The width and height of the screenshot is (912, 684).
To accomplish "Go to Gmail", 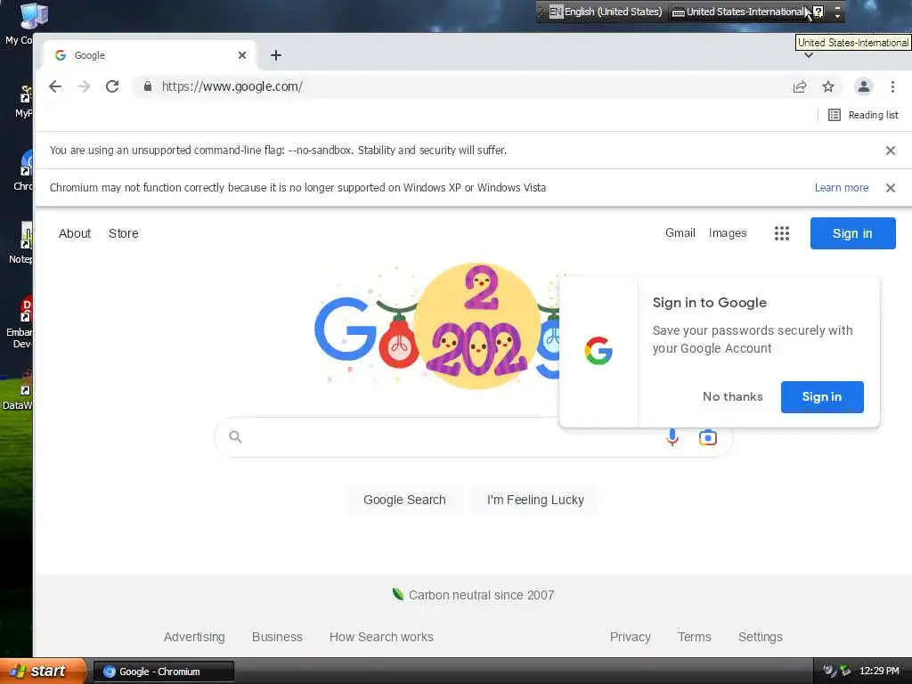I will pyautogui.click(x=680, y=232).
